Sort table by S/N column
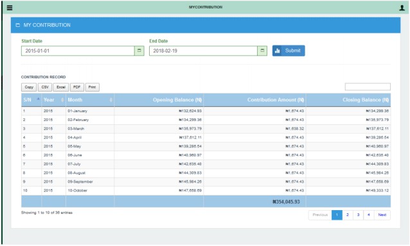The width and height of the screenshot is (410, 246). coord(31,100)
